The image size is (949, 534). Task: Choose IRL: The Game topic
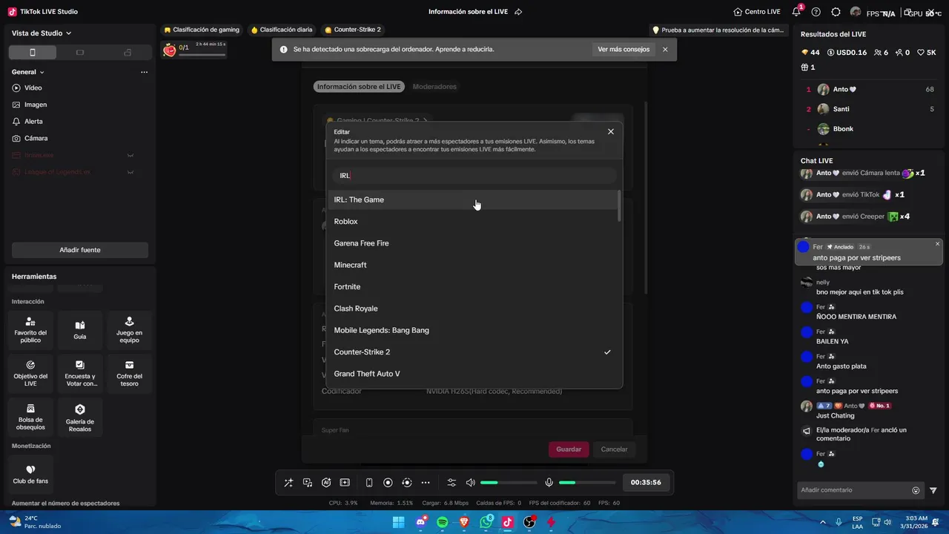point(473,200)
